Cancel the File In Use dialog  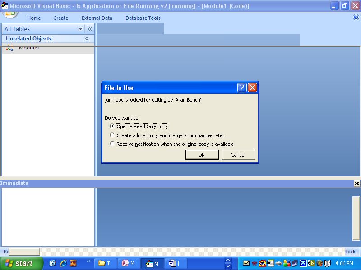(238, 155)
